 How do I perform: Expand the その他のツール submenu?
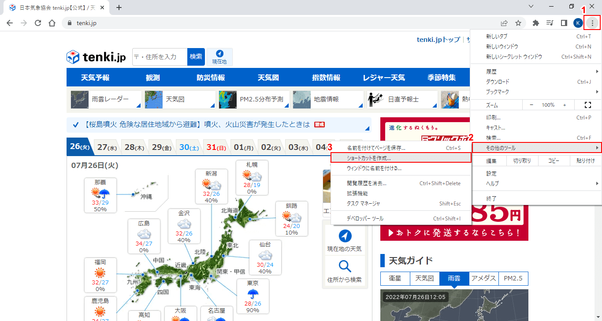tap(536, 148)
